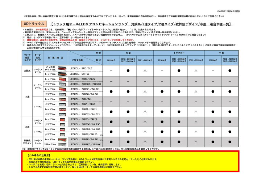Viewport: 261px width, 184px height.
Task: Click the triangle mark in 流鏑馬 row under 大型 2021~2022
Action: coord(145,71)
